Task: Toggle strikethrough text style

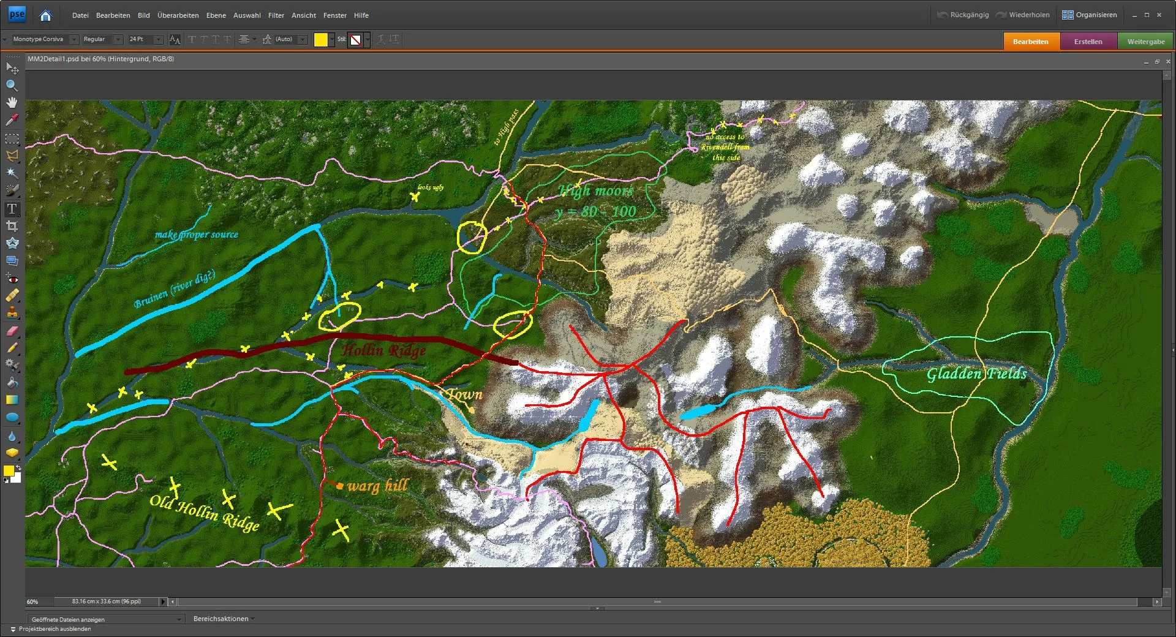Action: tap(227, 39)
